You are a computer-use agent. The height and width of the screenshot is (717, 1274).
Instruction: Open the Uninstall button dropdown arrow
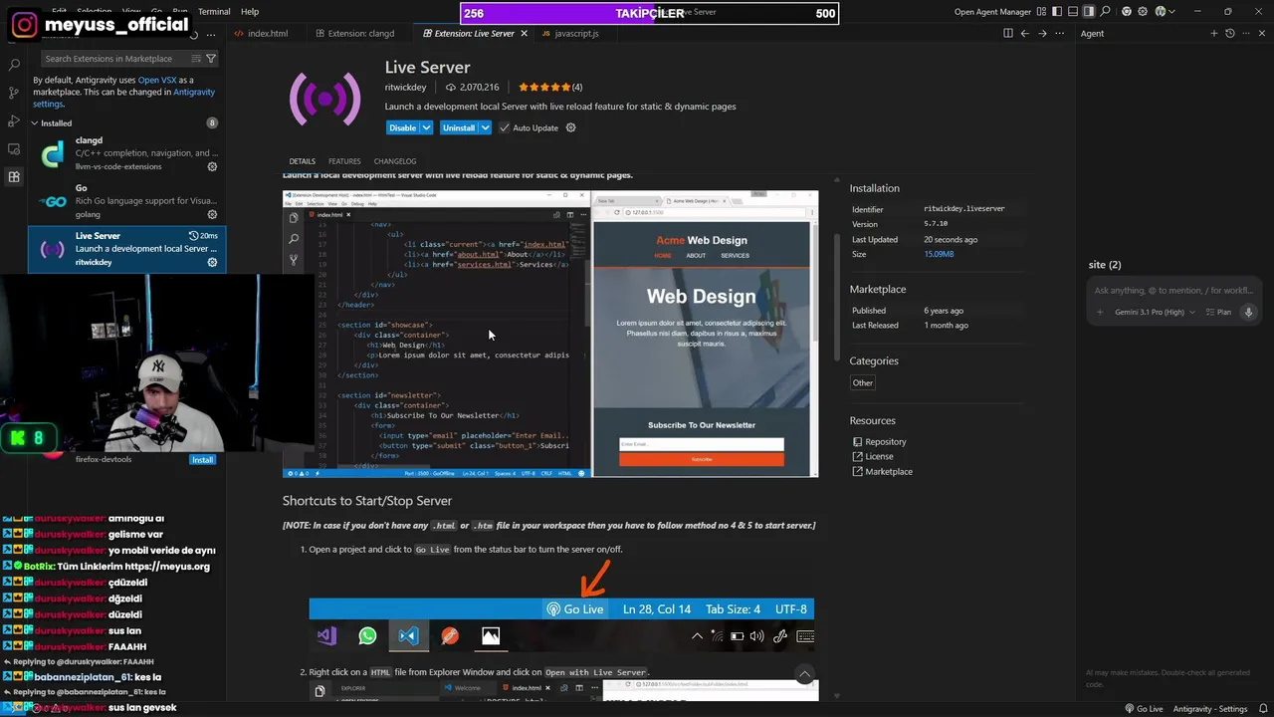[x=485, y=127]
